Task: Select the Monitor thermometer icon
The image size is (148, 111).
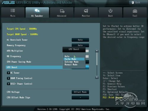Action: click(86, 11)
